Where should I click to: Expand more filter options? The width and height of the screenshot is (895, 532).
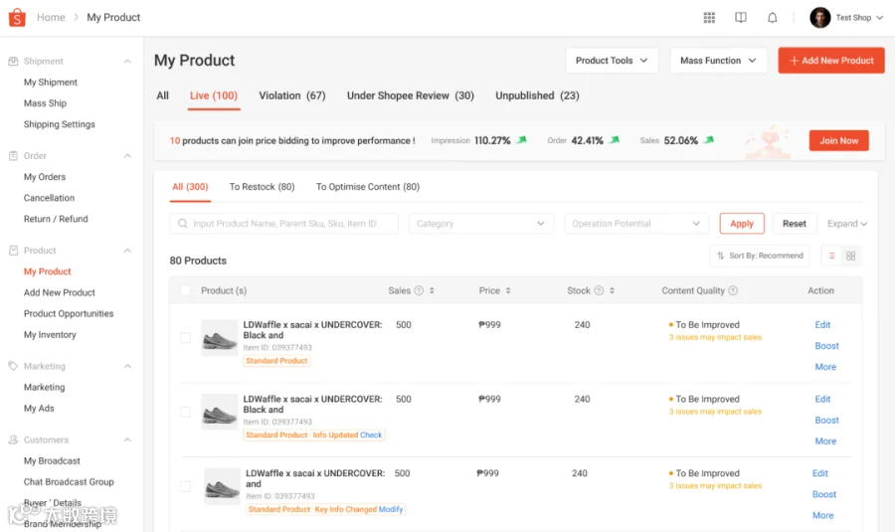(847, 224)
